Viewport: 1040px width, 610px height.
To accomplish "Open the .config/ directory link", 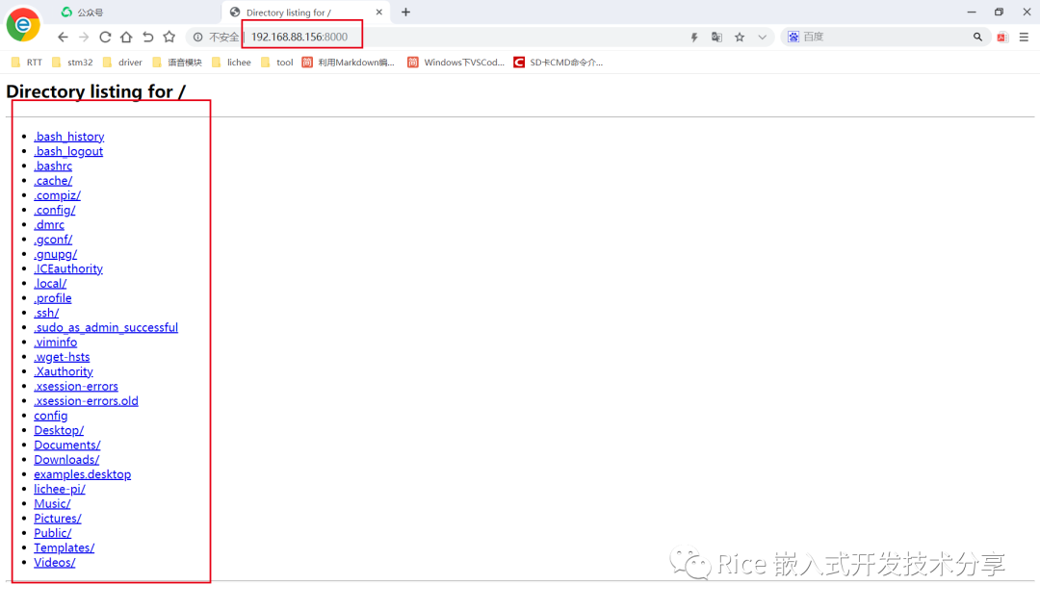I will pyautogui.click(x=54, y=210).
